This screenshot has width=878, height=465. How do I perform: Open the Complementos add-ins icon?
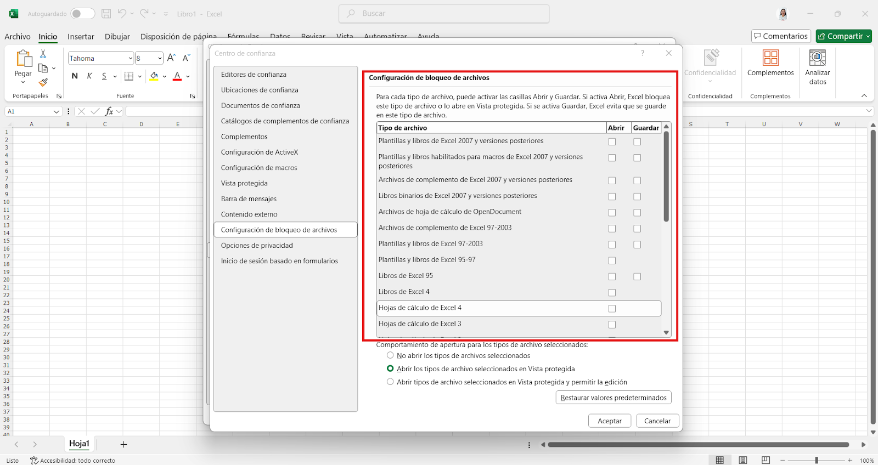point(770,58)
